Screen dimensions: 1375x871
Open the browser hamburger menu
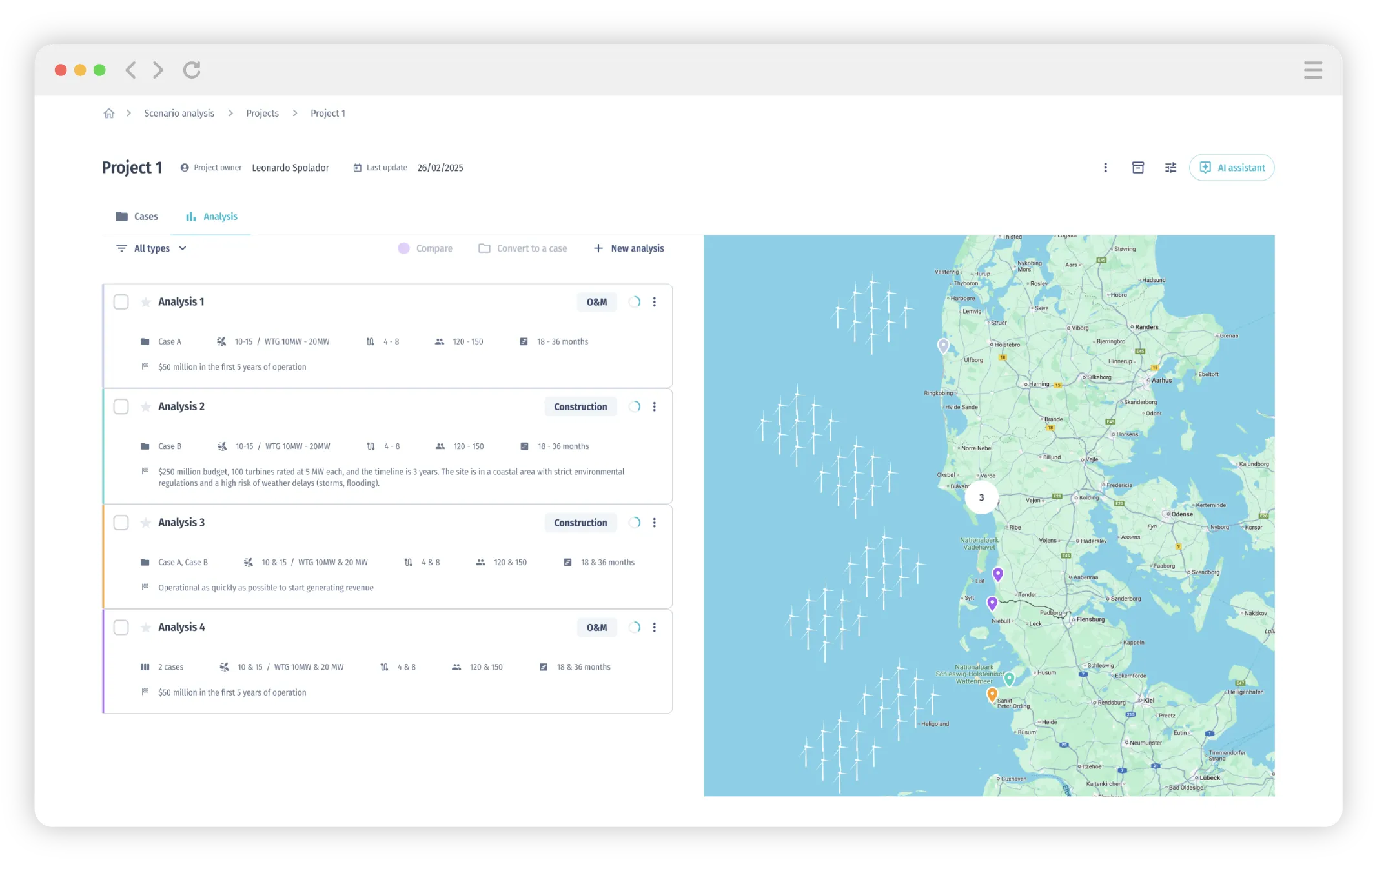click(1312, 70)
